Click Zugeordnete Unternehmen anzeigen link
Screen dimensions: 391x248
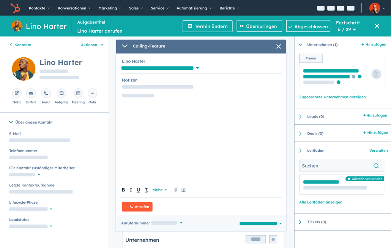point(333,97)
